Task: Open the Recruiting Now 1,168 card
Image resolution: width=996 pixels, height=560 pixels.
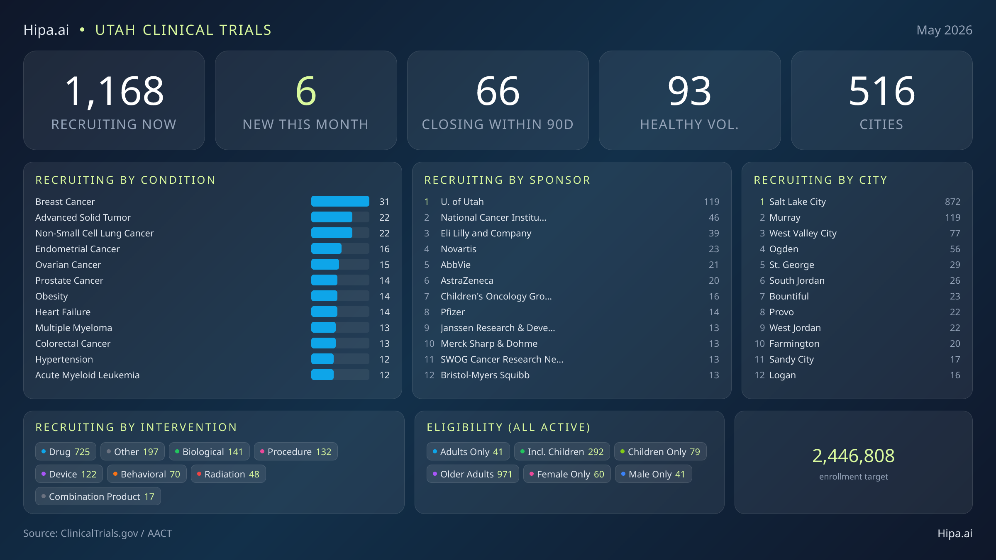Action: [114, 100]
